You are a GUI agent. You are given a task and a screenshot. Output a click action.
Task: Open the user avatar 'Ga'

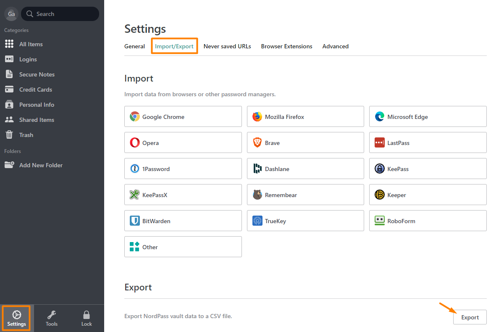point(11,14)
